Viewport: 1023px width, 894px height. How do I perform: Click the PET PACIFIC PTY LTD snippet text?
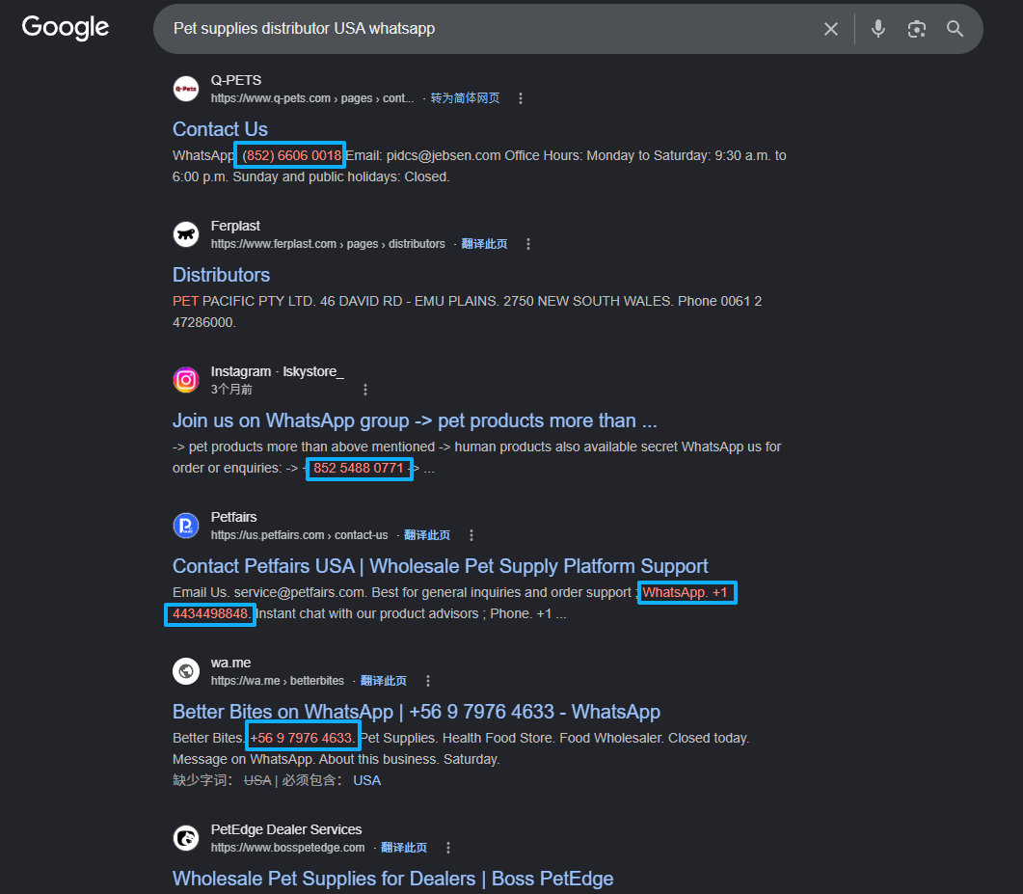click(x=244, y=301)
